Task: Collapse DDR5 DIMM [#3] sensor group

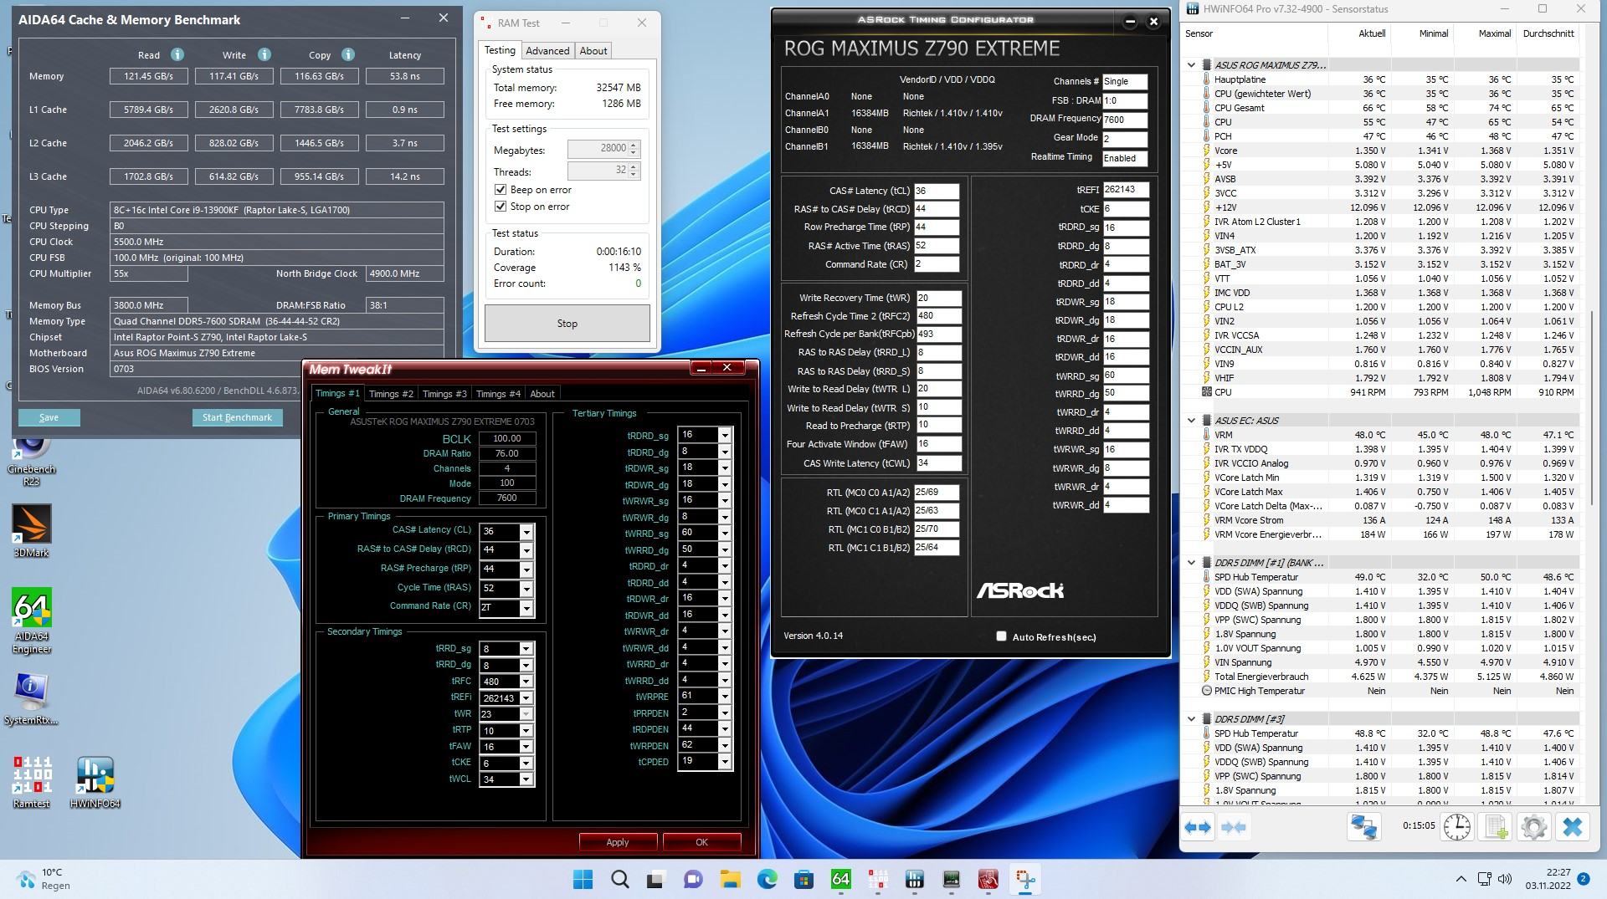Action: (1191, 719)
